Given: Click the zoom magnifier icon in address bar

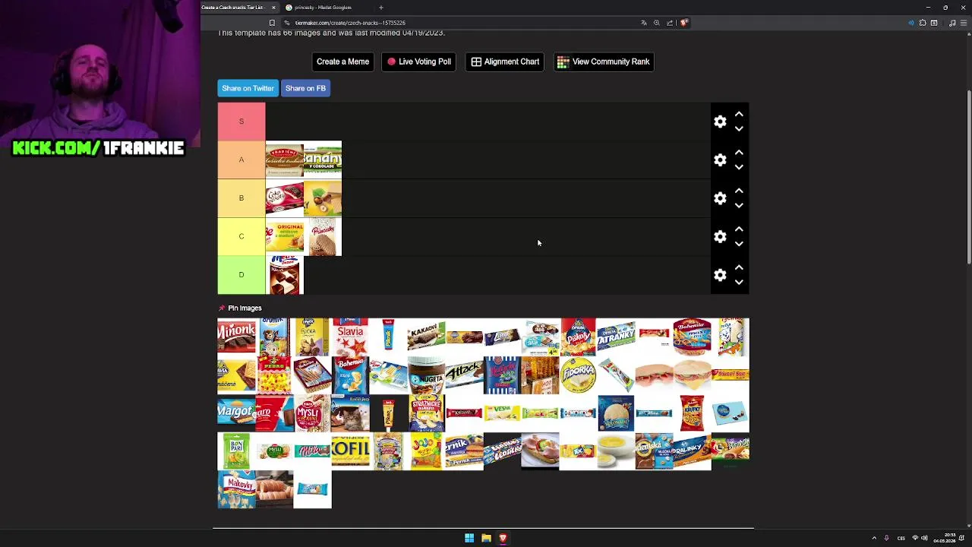Looking at the screenshot, I should (657, 23).
